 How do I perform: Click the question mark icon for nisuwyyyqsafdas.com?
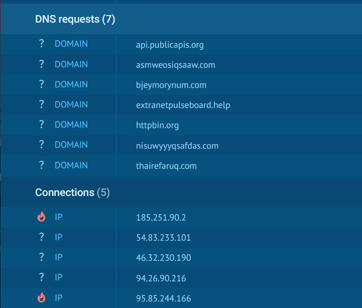41,144
